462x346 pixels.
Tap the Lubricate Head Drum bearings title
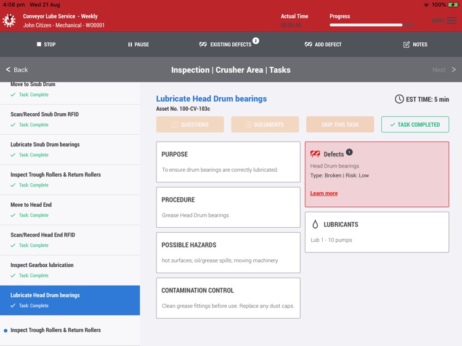pyautogui.click(x=211, y=99)
